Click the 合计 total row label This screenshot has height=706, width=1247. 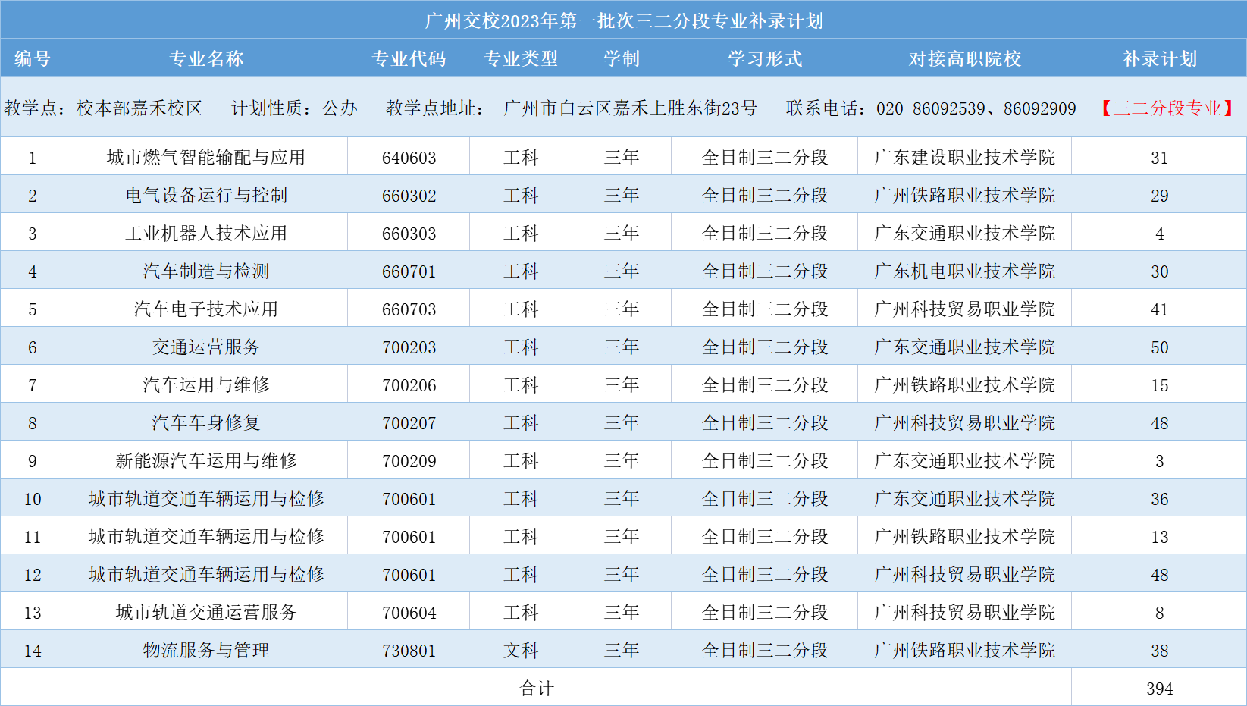tap(537, 688)
